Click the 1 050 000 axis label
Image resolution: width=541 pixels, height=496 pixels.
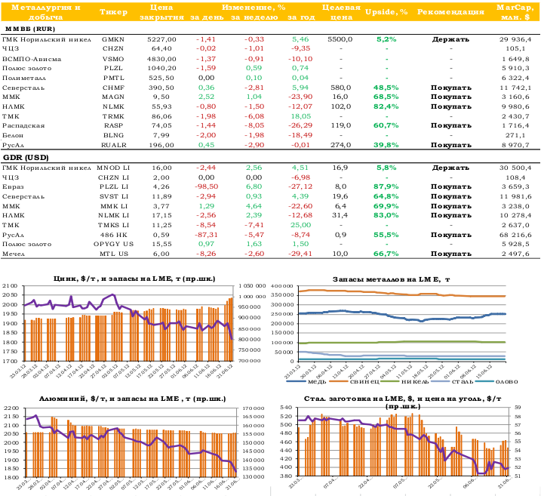tap(252, 286)
